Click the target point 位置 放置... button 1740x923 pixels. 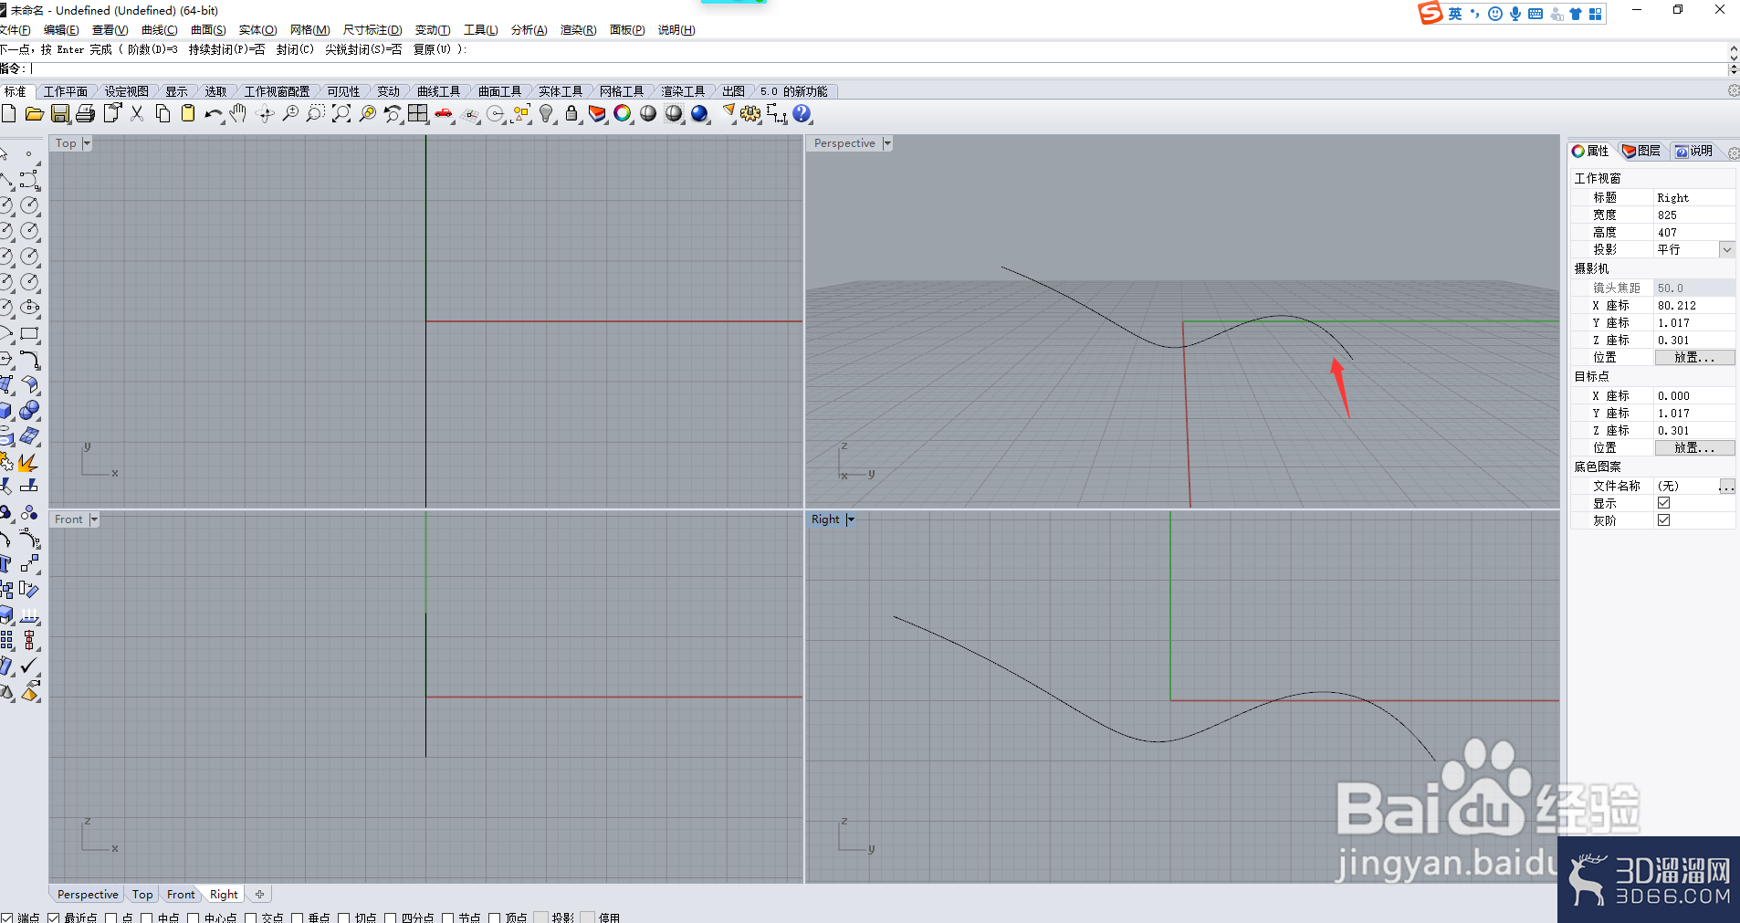point(1694,448)
